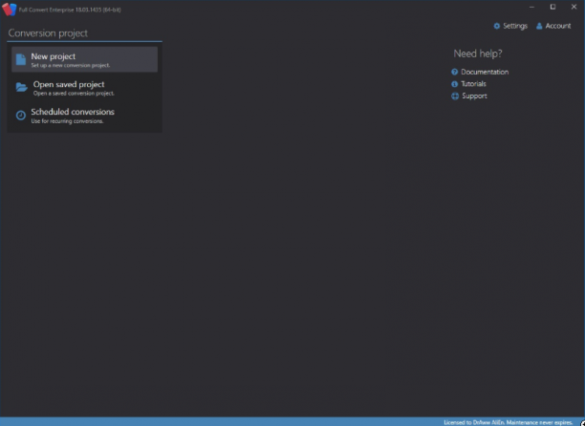
Task: Click the Account person icon
Action: (539, 26)
